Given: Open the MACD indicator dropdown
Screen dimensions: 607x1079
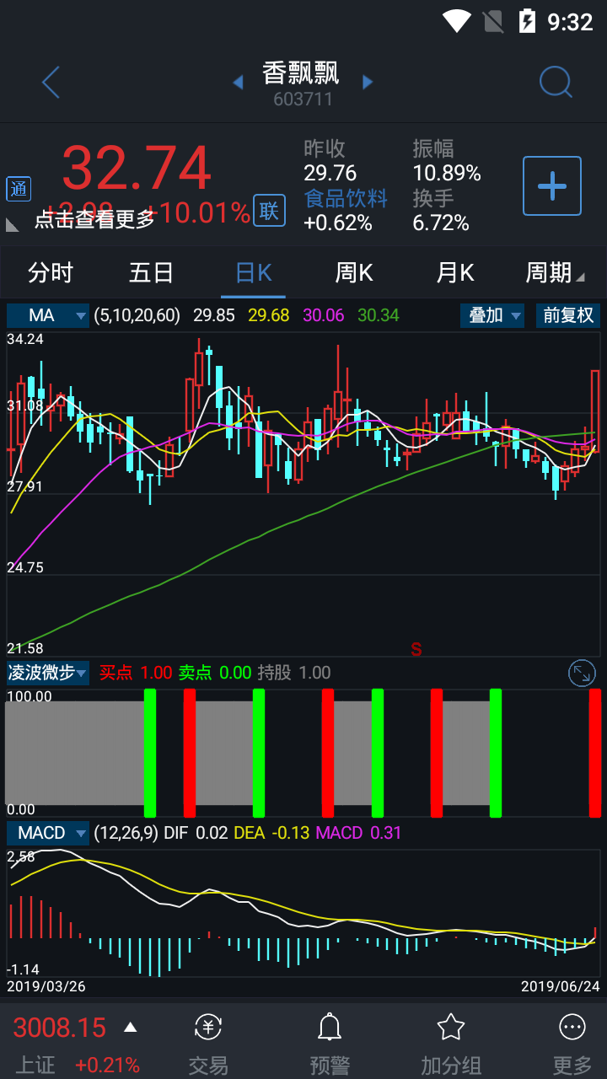Looking at the screenshot, I should [48, 833].
